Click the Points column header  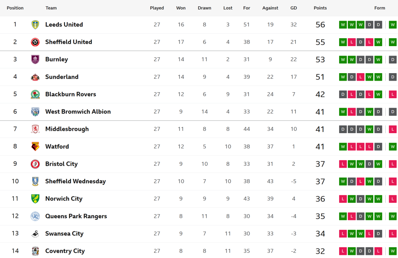coord(320,8)
